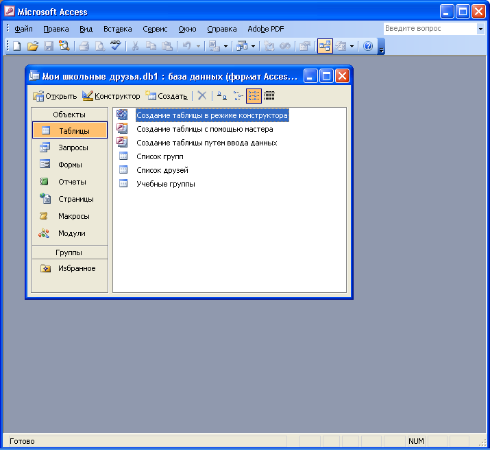
Task: Switch to Large Icons view
Action: click(x=221, y=95)
